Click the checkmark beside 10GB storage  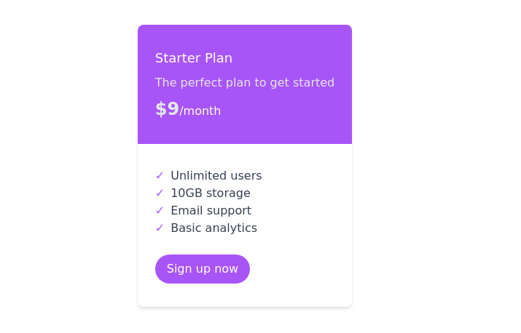[x=160, y=193]
